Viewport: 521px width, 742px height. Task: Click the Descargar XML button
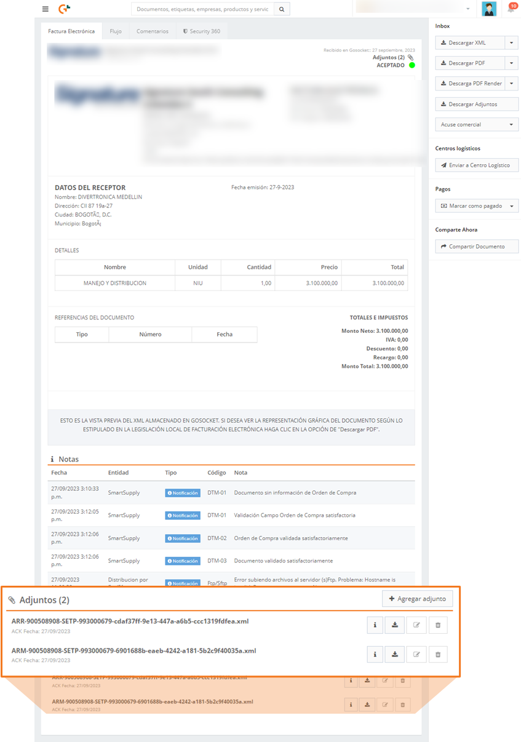click(470, 43)
